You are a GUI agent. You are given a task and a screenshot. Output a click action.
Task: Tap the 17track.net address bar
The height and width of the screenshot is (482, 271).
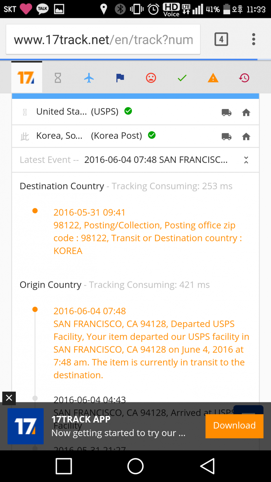(x=103, y=40)
